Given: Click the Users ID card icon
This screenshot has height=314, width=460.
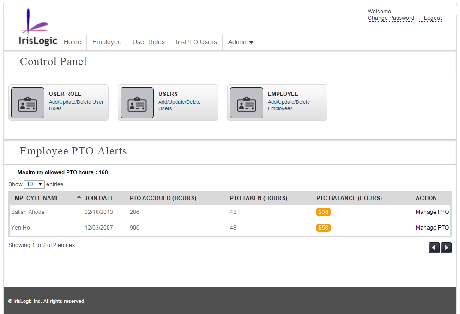Looking at the screenshot, I should [x=137, y=102].
